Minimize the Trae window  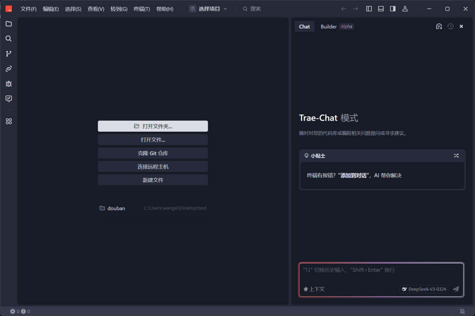tap(429, 9)
